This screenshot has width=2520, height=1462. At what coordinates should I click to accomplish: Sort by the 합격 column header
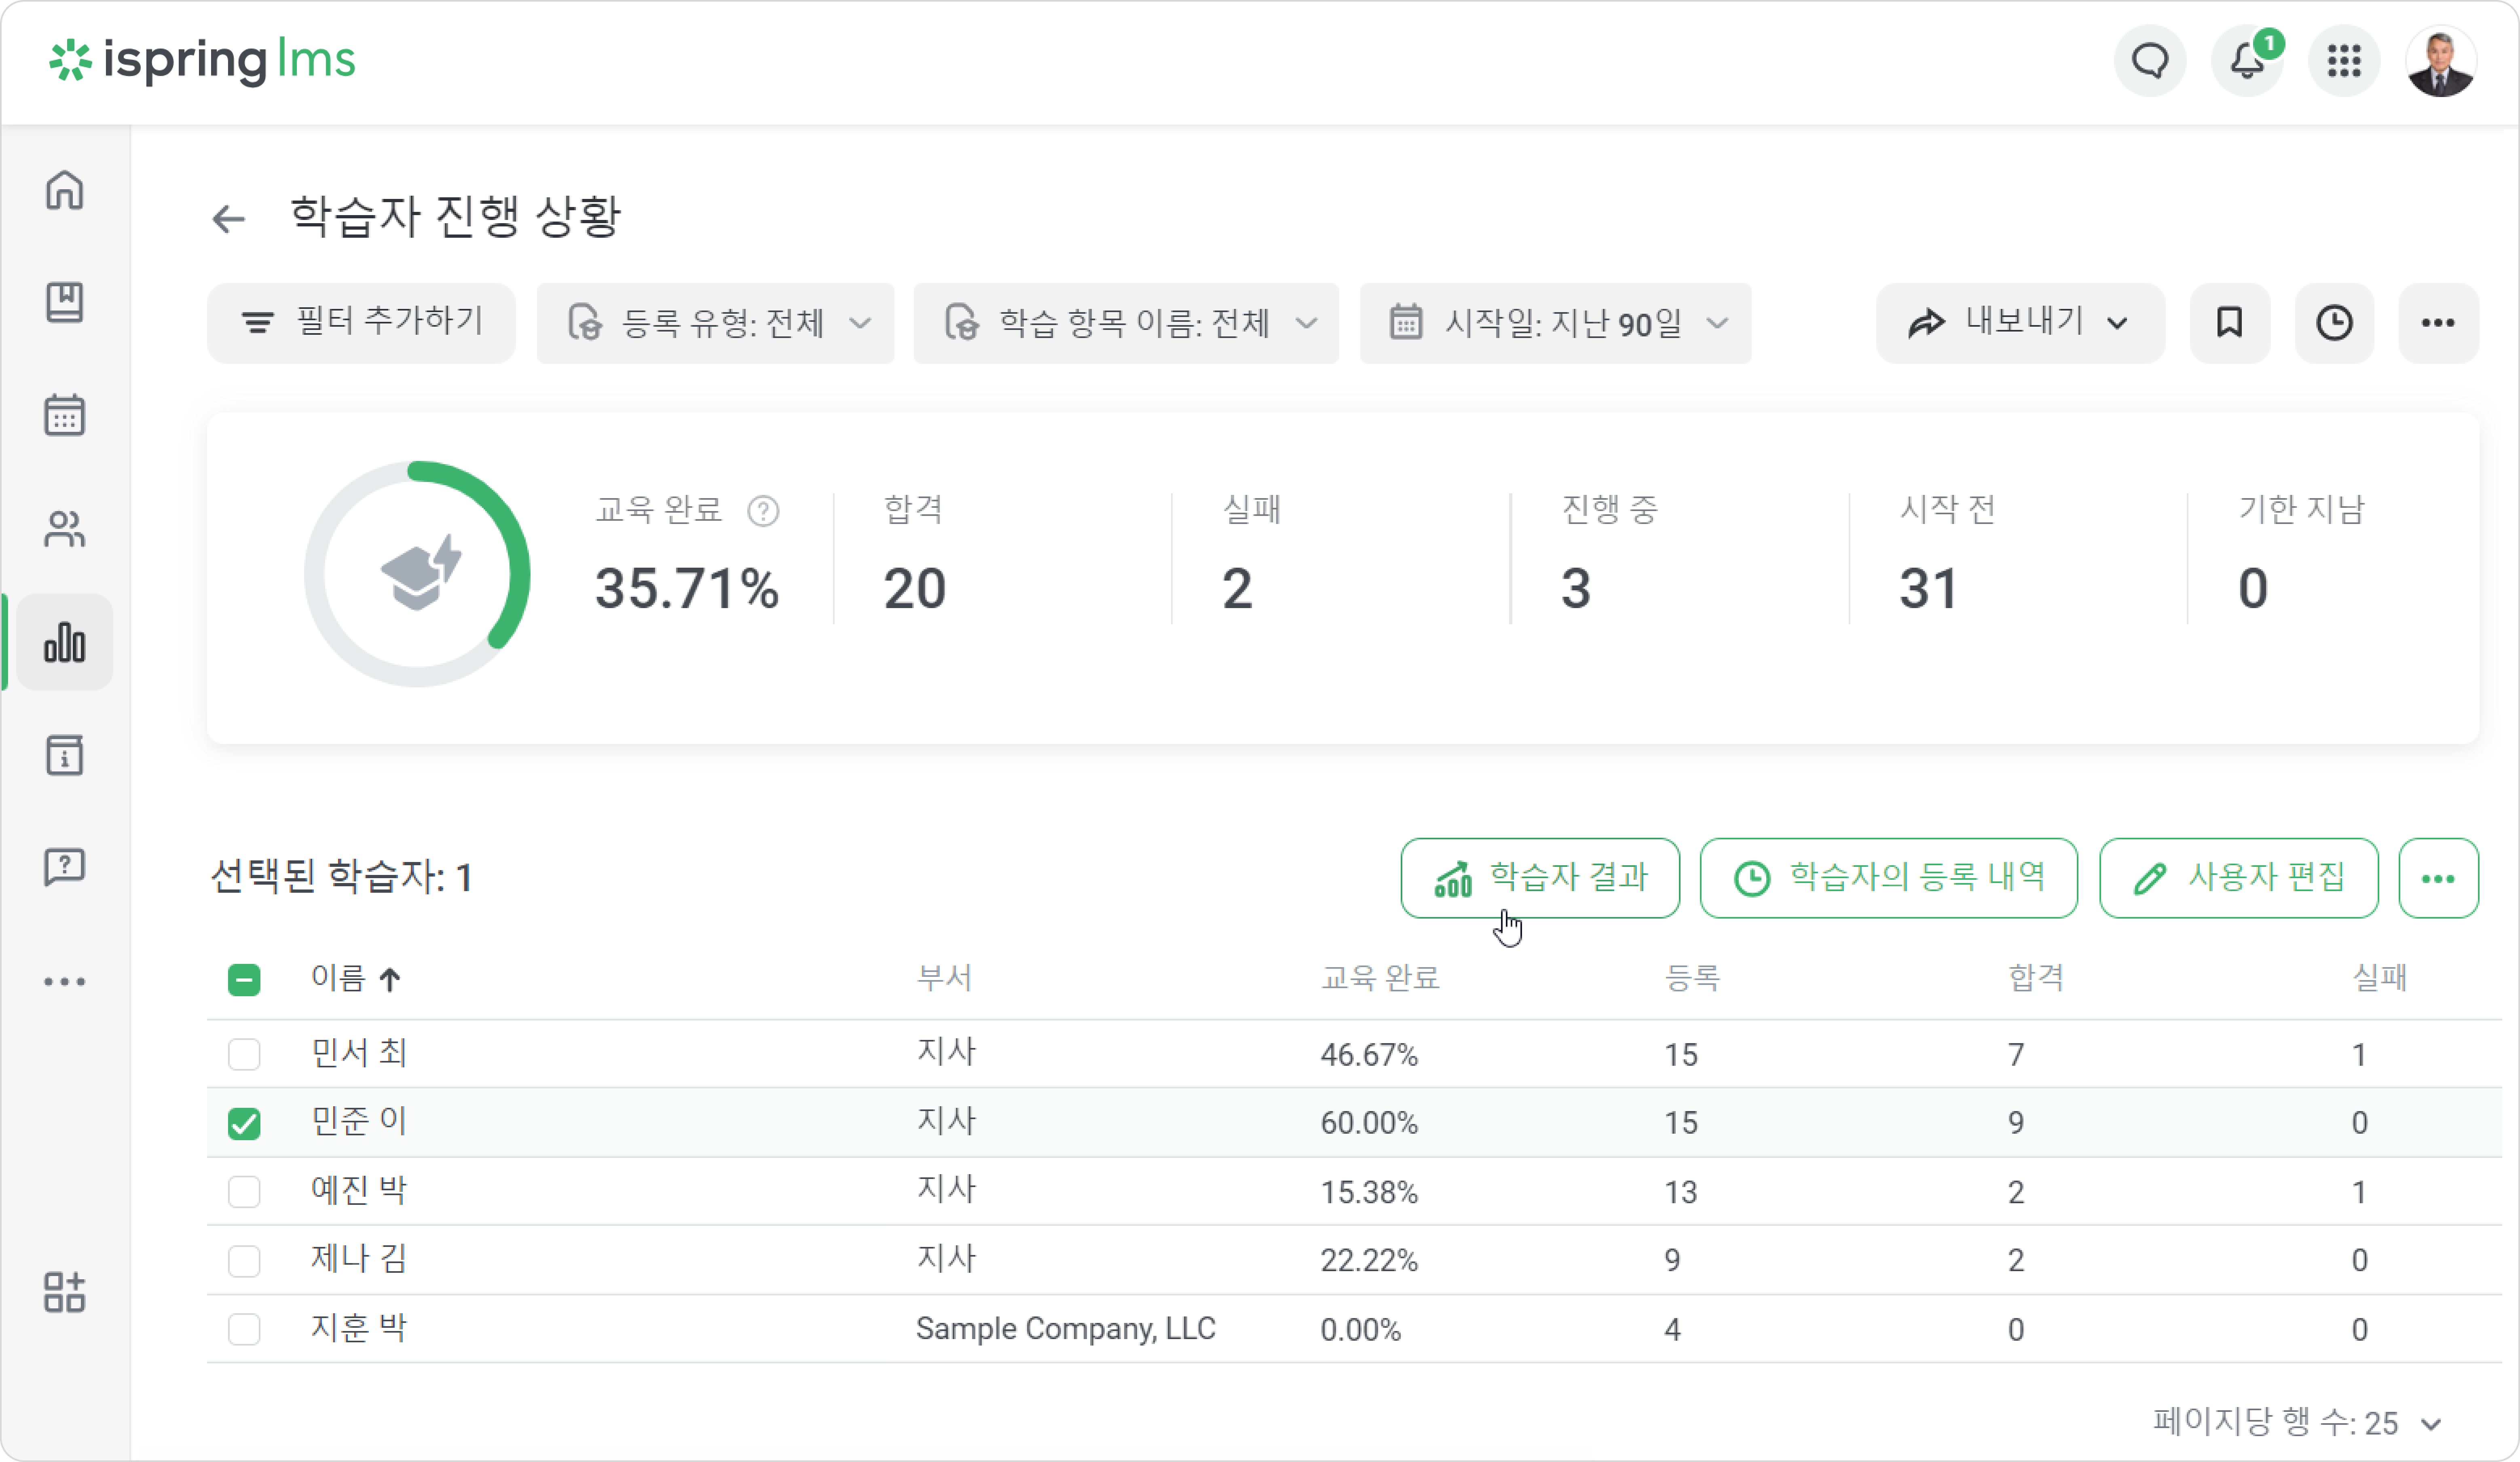point(2036,978)
